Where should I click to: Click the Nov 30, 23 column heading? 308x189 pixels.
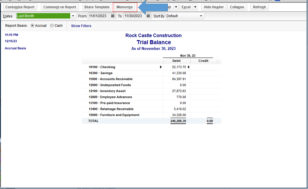[x=188, y=56]
